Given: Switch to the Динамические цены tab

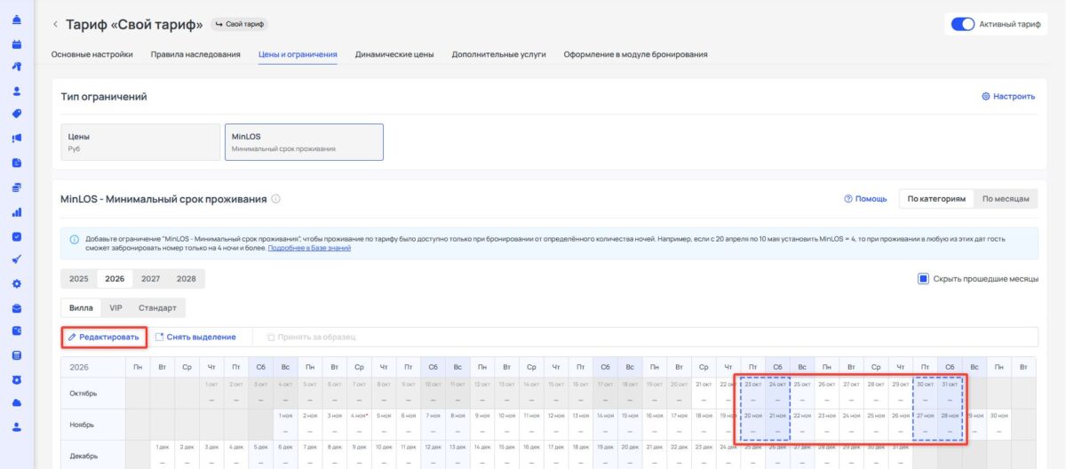Looking at the screenshot, I should 394,54.
